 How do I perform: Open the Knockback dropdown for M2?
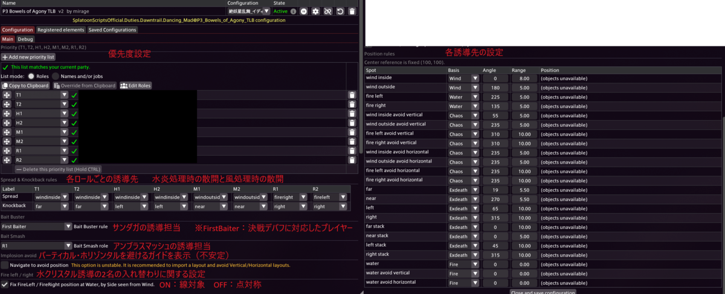[x=251, y=206]
